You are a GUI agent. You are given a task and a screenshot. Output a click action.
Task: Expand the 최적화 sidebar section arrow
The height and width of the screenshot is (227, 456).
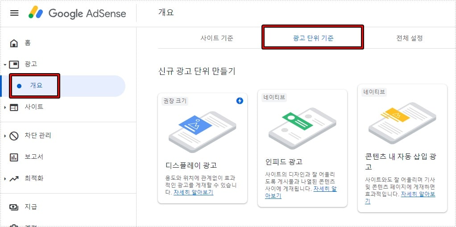coord(5,179)
